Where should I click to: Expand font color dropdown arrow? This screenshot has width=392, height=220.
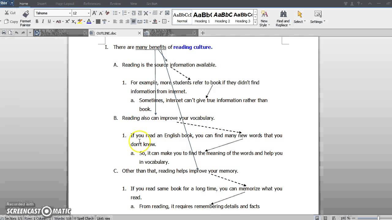pyautogui.click(x=93, y=21)
